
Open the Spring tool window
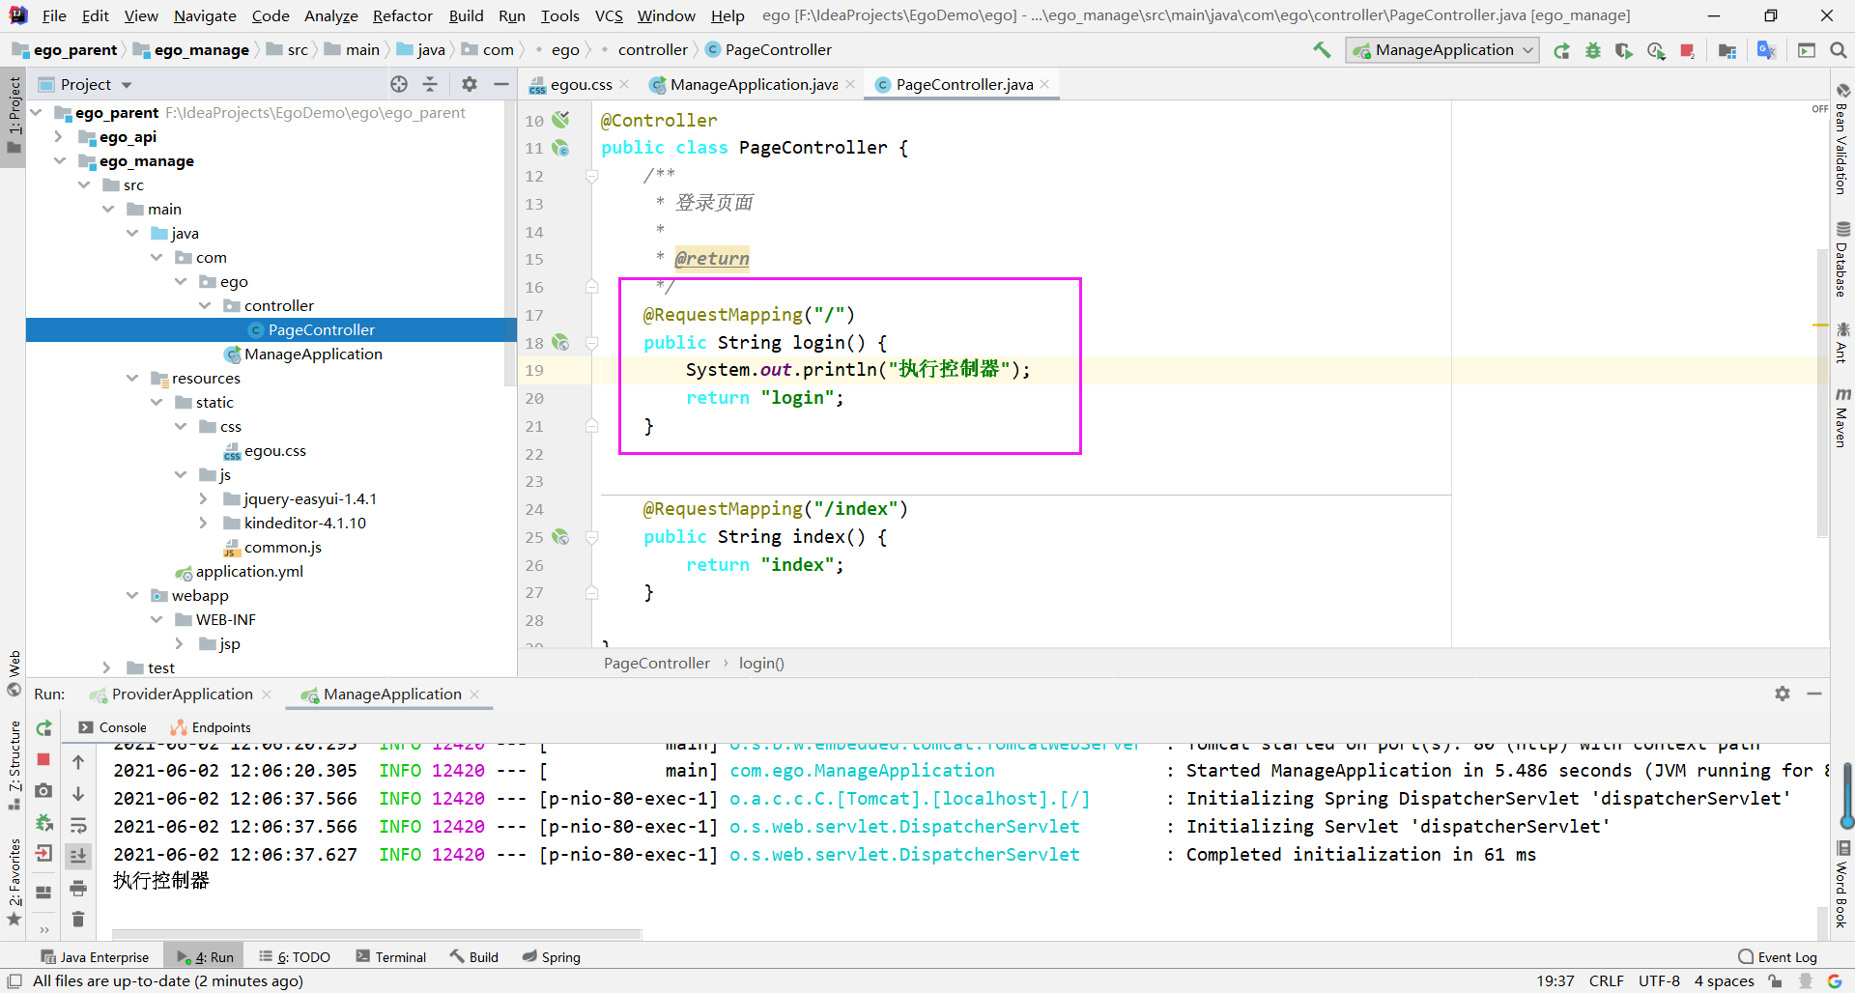coord(552,957)
